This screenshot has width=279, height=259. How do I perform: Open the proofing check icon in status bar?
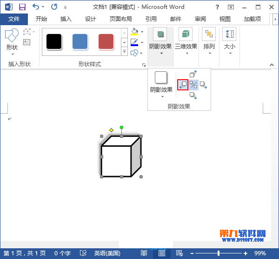pyautogui.click(x=83, y=253)
